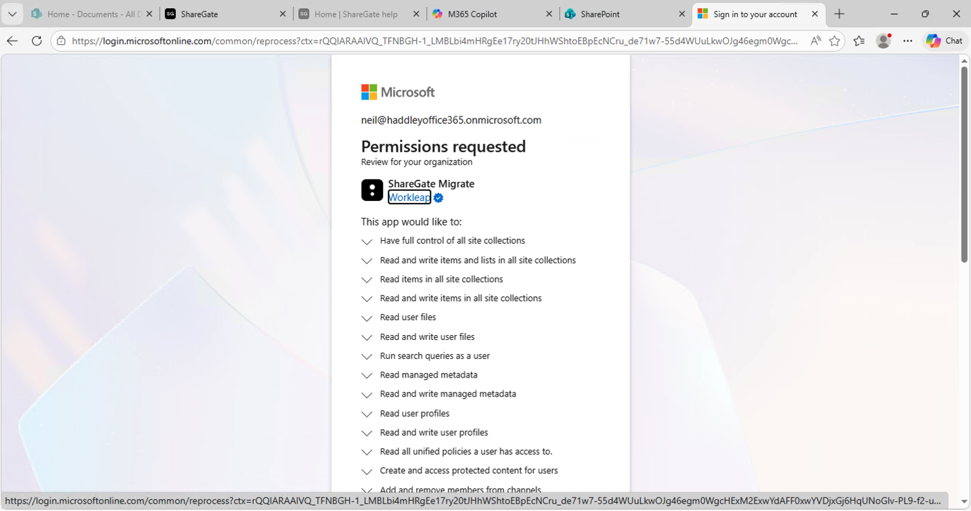Click the scrollbar down arrow
Image resolution: width=971 pixels, height=511 pixels.
click(x=964, y=502)
